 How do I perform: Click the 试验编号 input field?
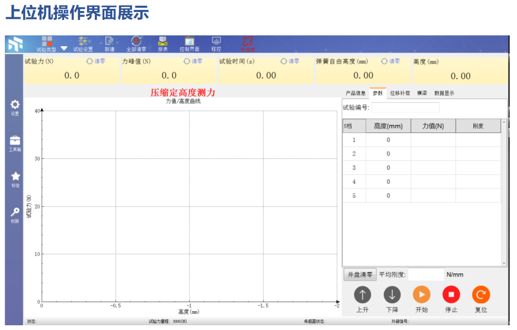click(x=405, y=107)
